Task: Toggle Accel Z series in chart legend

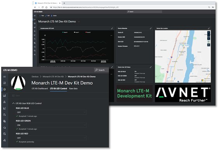Action: pyautogui.click(x=88, y=33)
